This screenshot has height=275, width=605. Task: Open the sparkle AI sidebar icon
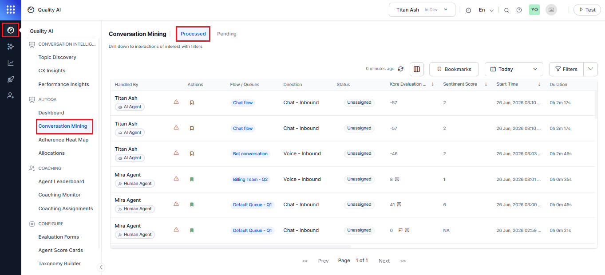pyautogui.click(x=11, y=47)
